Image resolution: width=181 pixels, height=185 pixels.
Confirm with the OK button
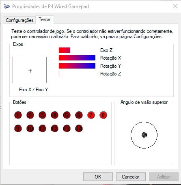coord(98,176)
